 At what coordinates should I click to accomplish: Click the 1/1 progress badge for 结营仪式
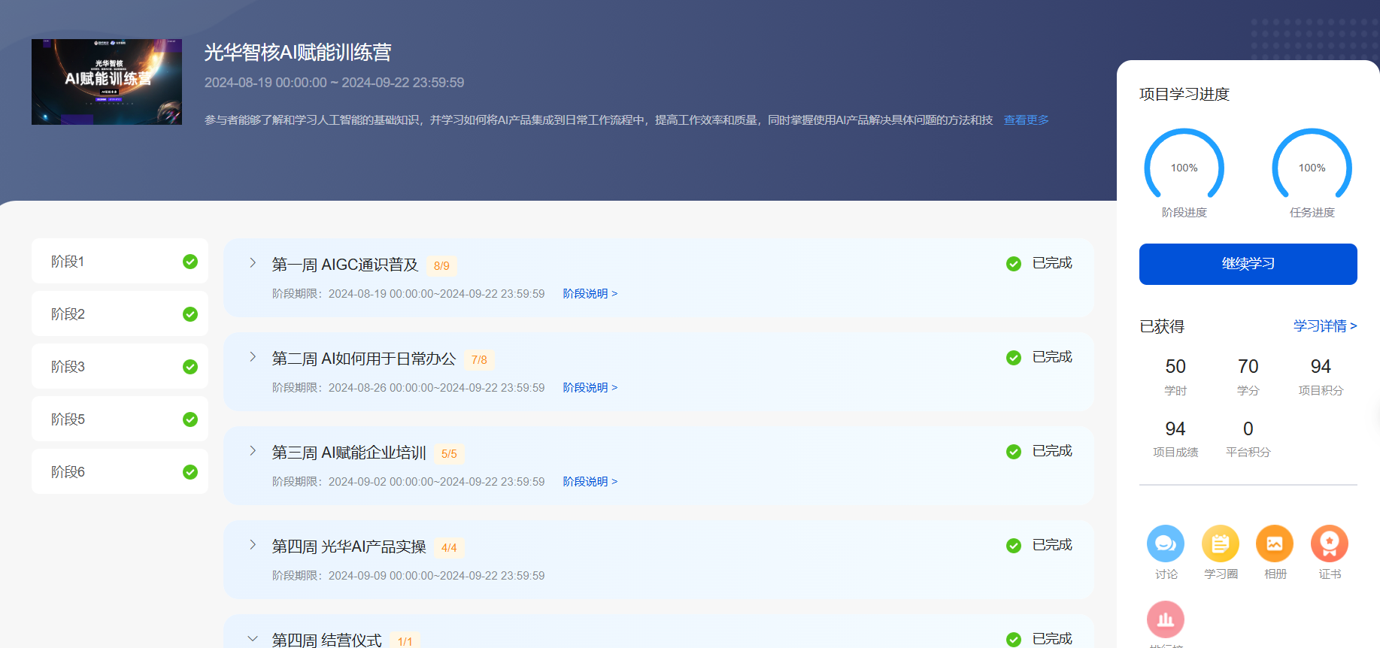[x=405, y=641]
